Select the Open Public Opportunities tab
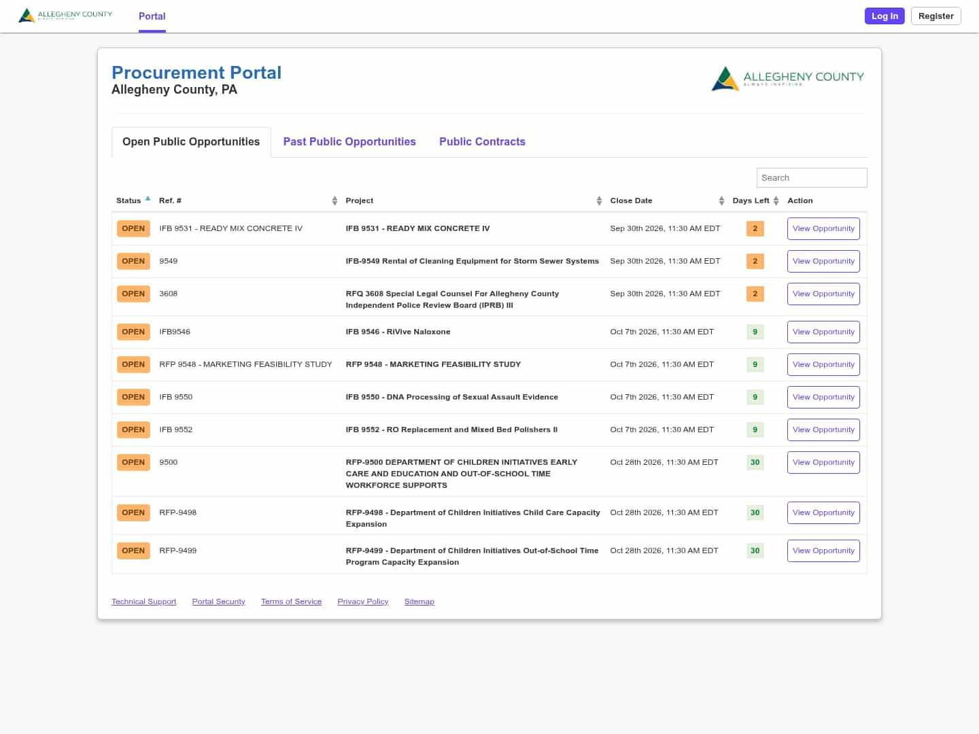 pyautogui.click(x=191, y=142)
